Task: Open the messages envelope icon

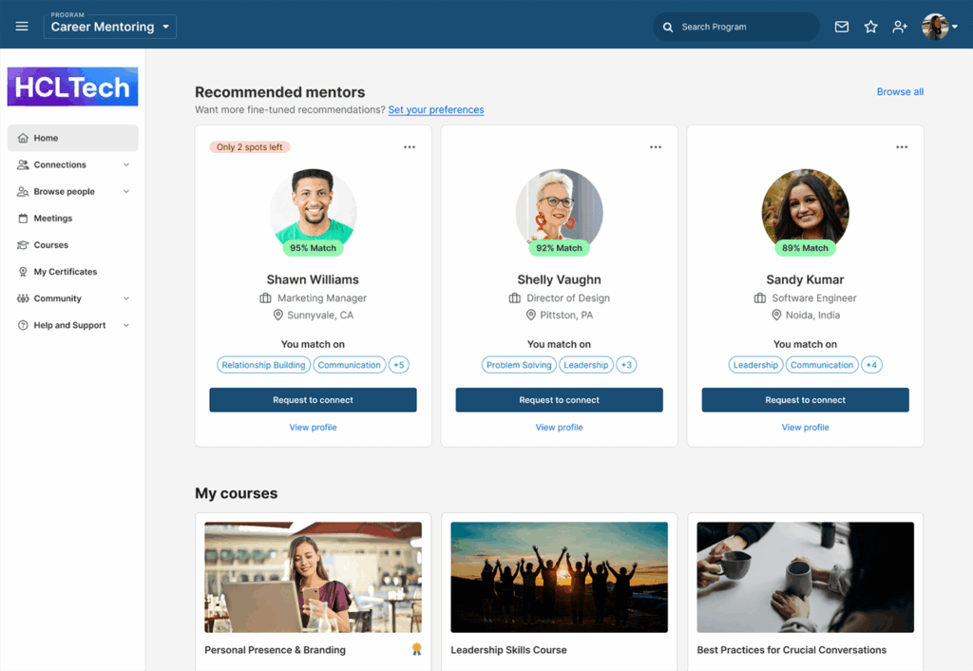Action: click(842, 27)
